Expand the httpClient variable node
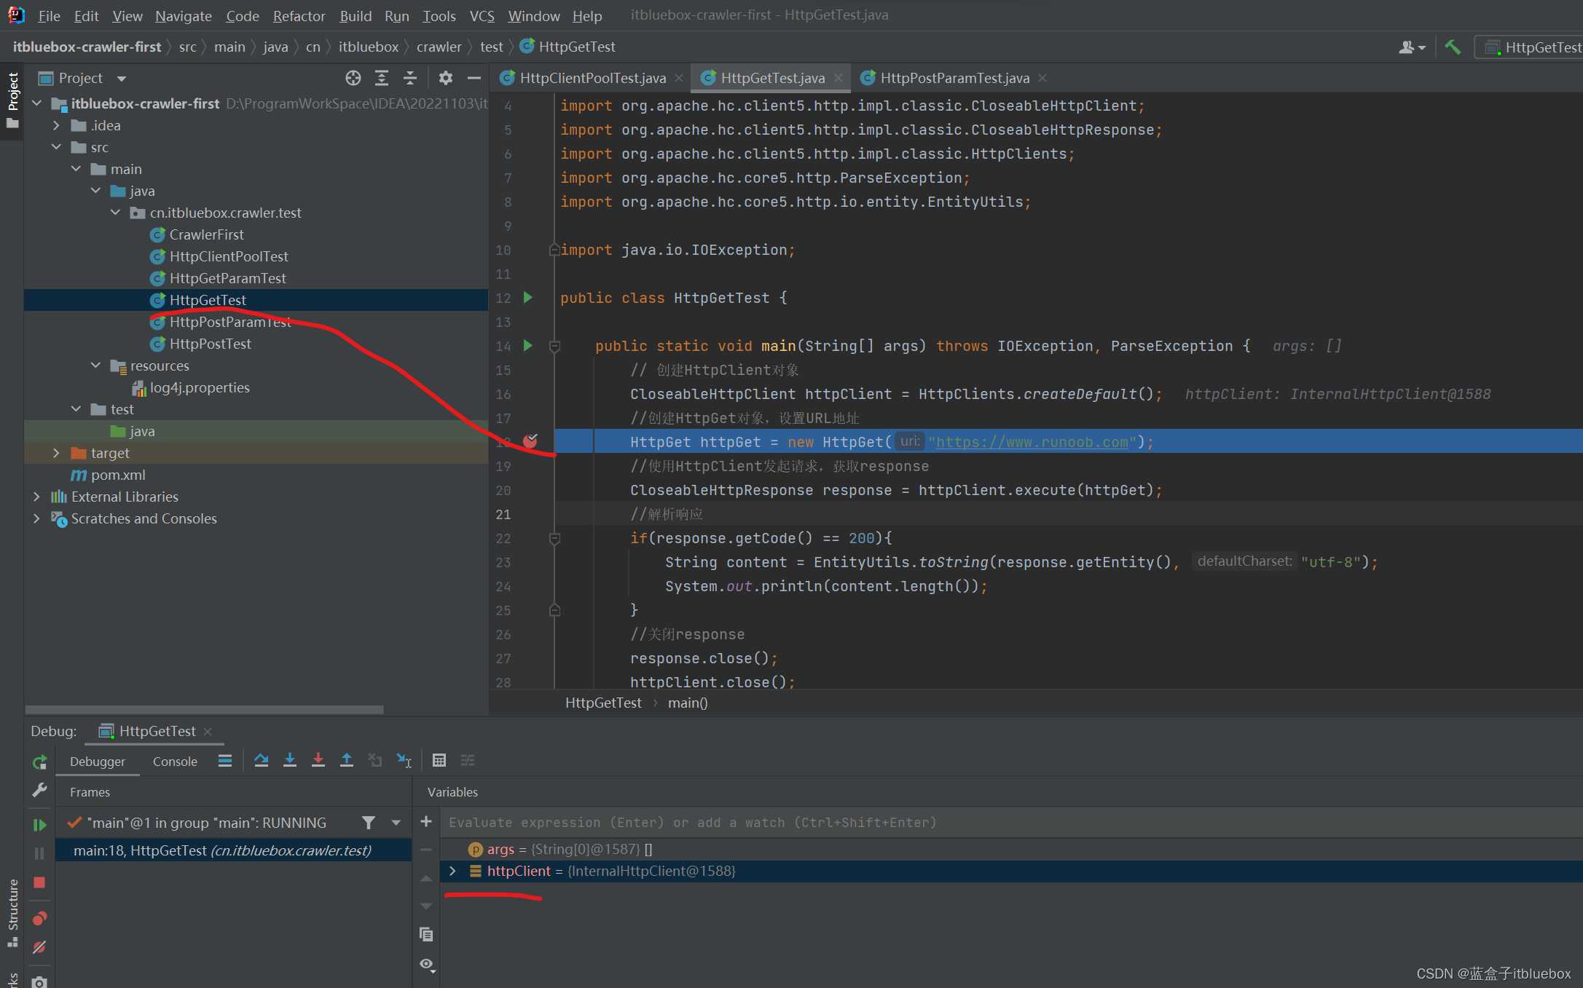The width and height of the screenshot is (1583, 988). tap(452, 871)
